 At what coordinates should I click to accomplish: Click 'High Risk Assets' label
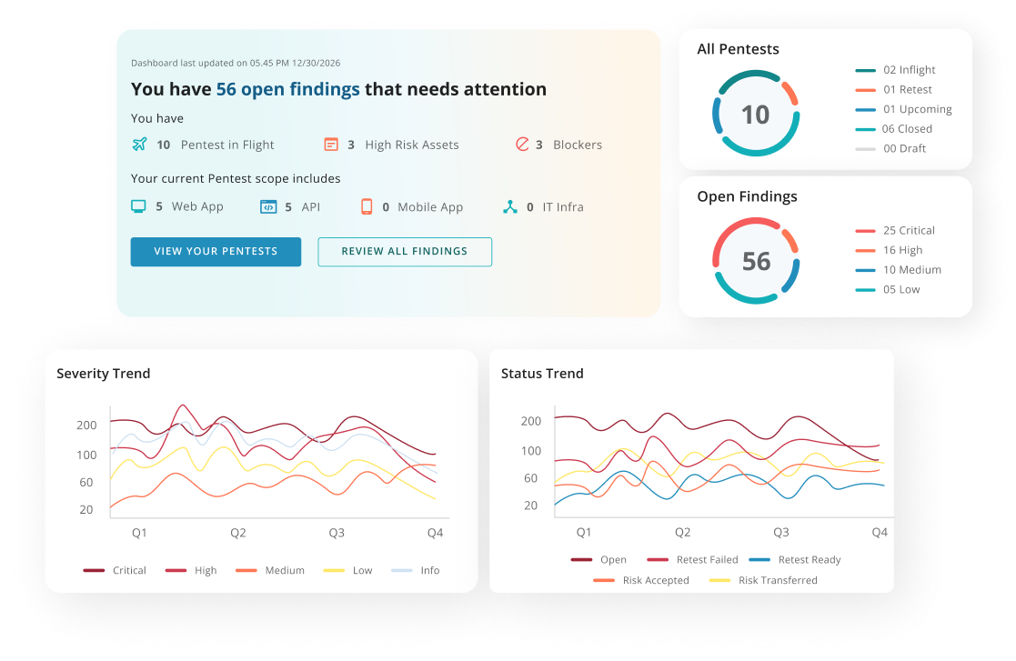click(412, 145)
